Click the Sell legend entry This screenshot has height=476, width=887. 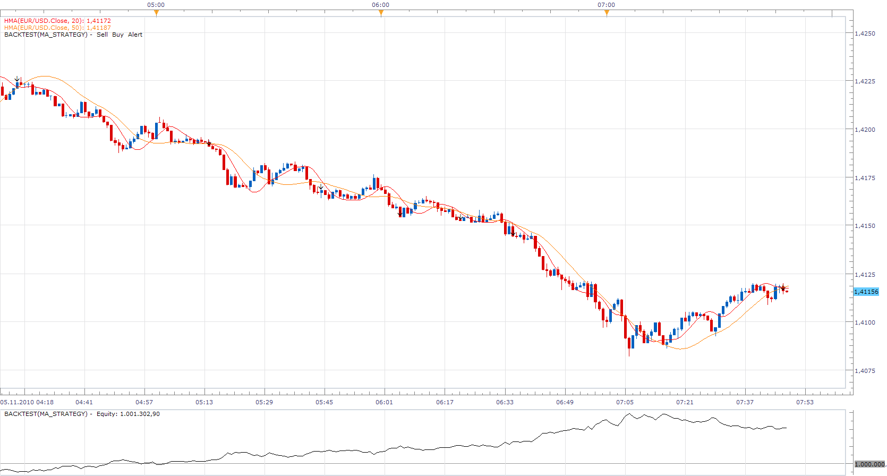[102, 35]
